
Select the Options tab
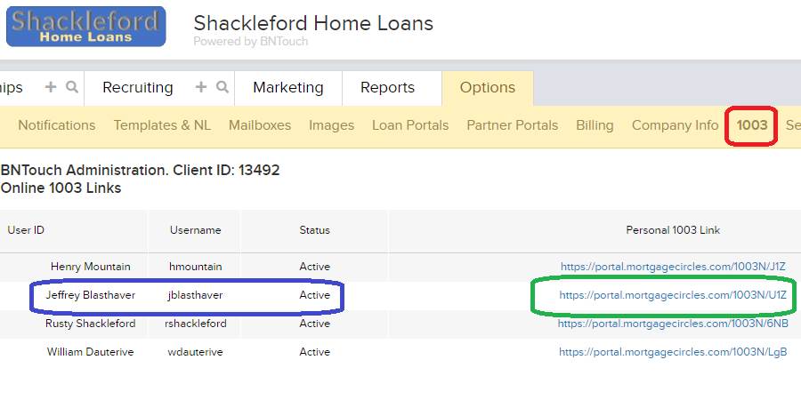(488, 88)
